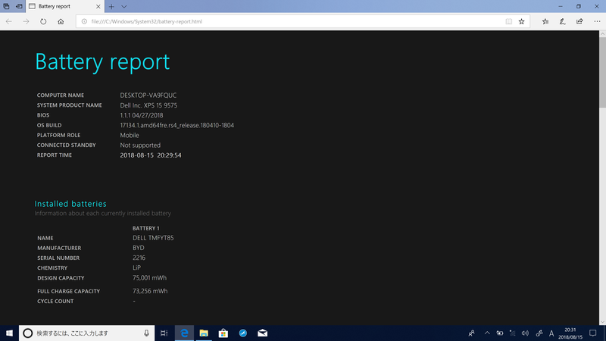Select manufacturer value BYD
Image resolution: width=606 pixels, height=341 pixels.
point(139,248)
